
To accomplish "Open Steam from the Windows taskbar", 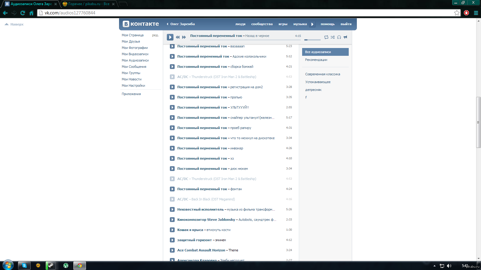I will [51, 265].
